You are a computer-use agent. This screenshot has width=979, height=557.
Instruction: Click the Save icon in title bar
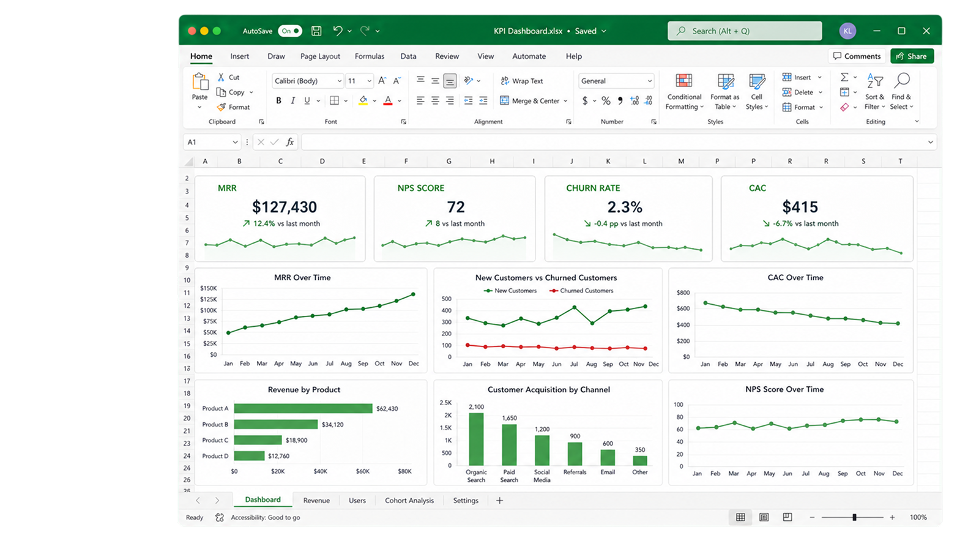point(316,31)
